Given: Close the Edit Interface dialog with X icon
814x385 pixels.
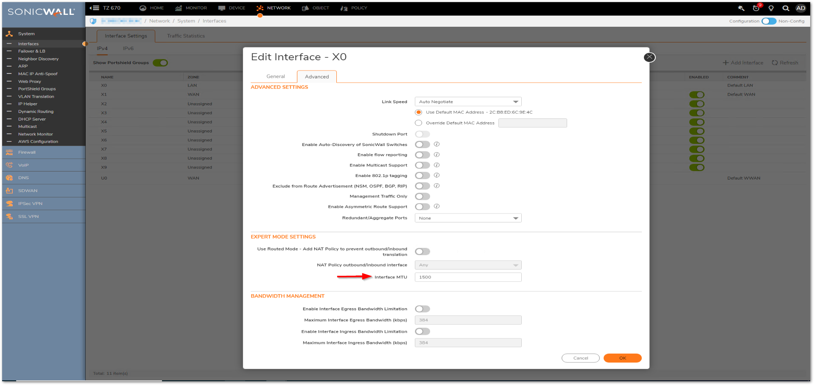Looking at the screenshot, I should click(649, 57).
